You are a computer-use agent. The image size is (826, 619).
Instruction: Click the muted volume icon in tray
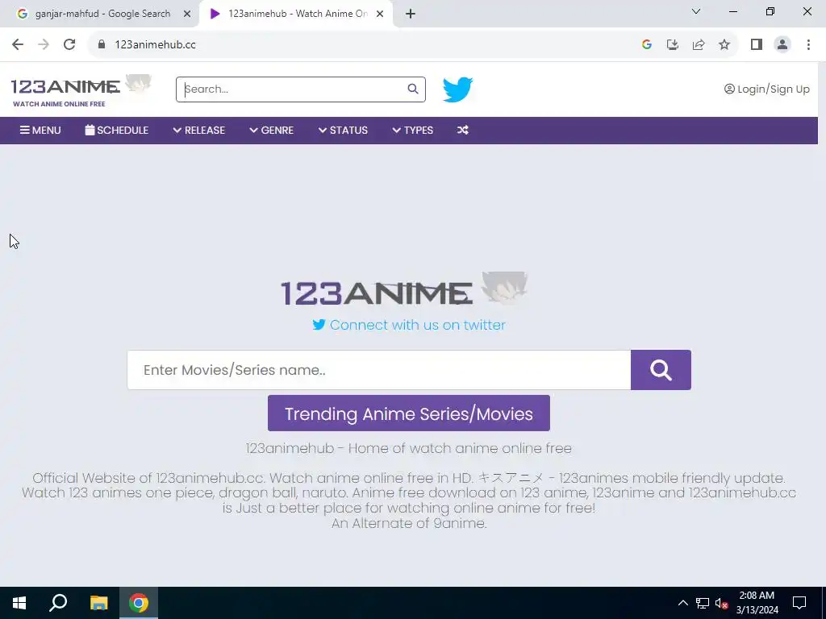[721, 603]
